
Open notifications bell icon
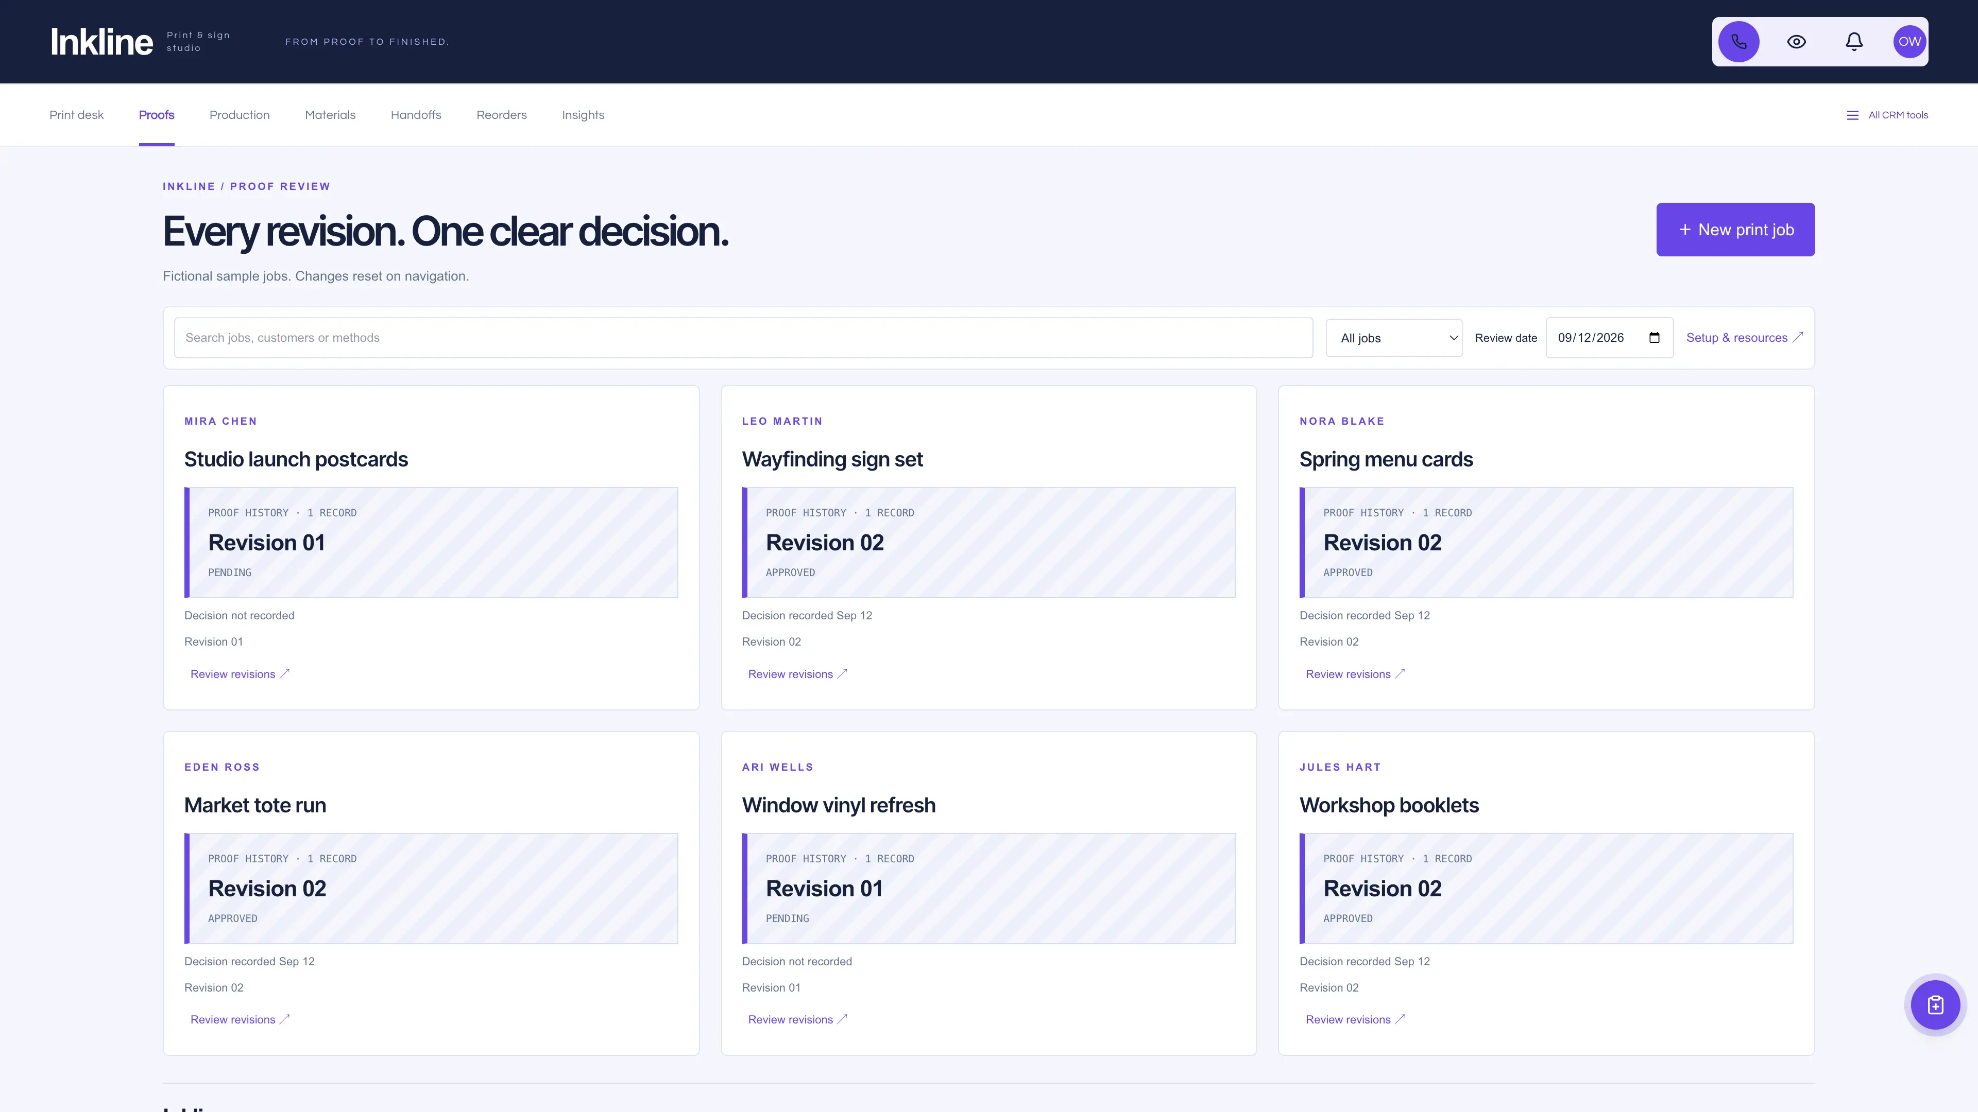pos(1854,41)
